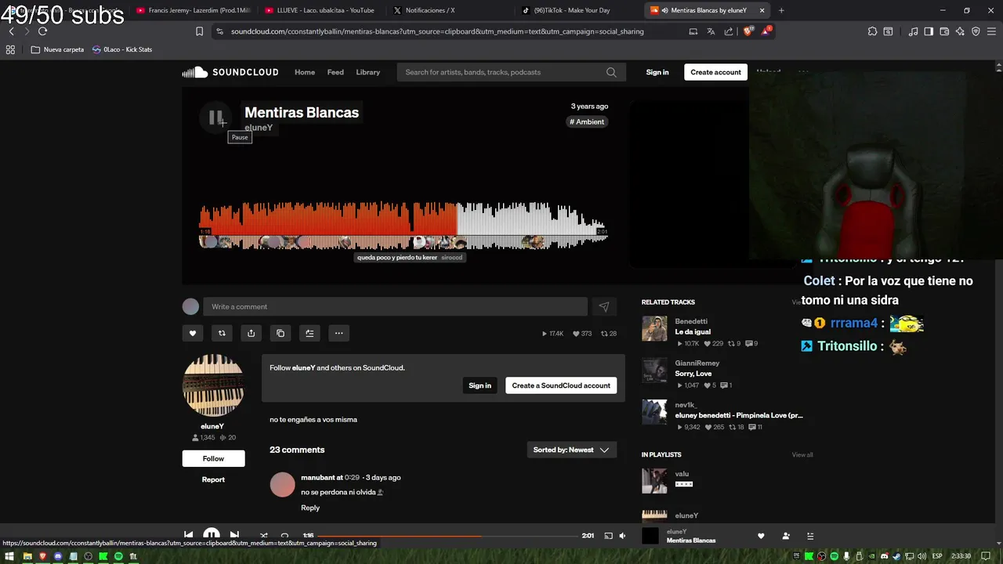
Task: Open related track Le da igual
Action: tap(693, 332)
